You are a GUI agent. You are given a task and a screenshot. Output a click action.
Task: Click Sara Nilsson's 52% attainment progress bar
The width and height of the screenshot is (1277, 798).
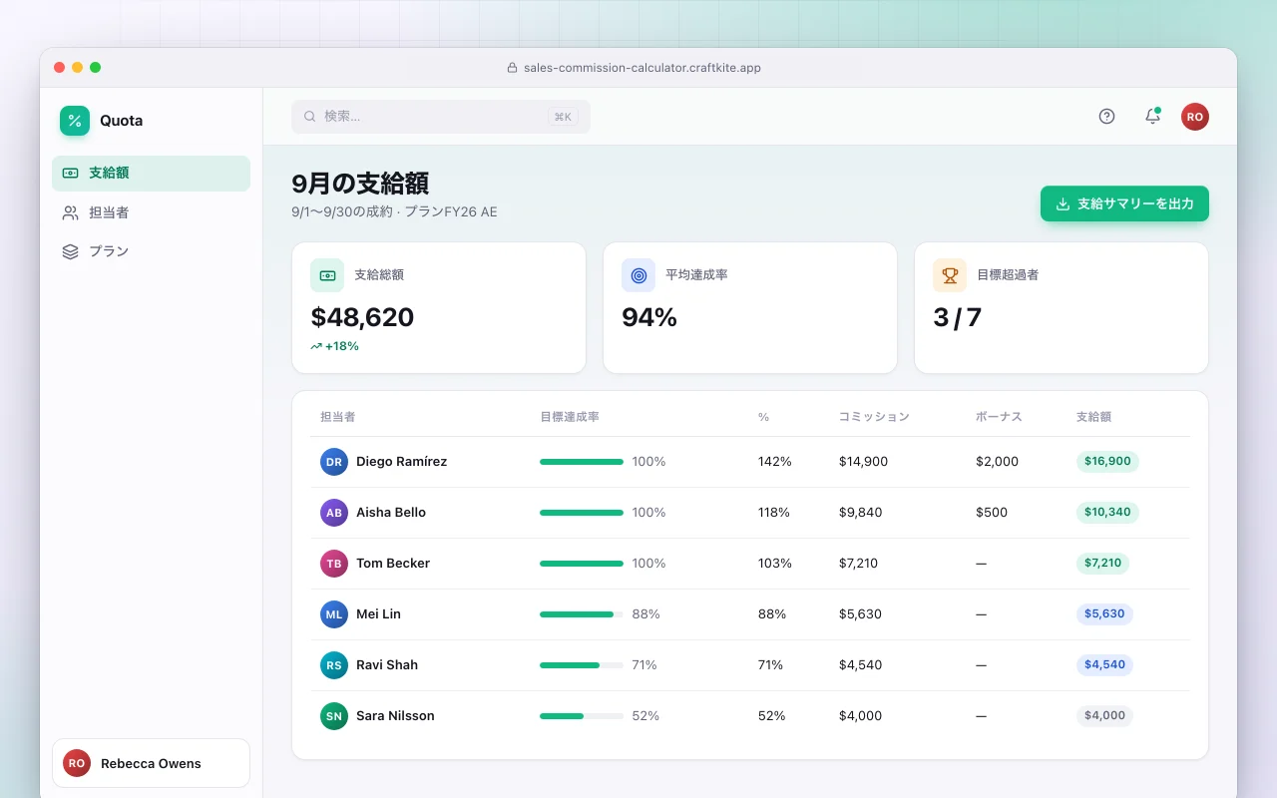[582, 716]
